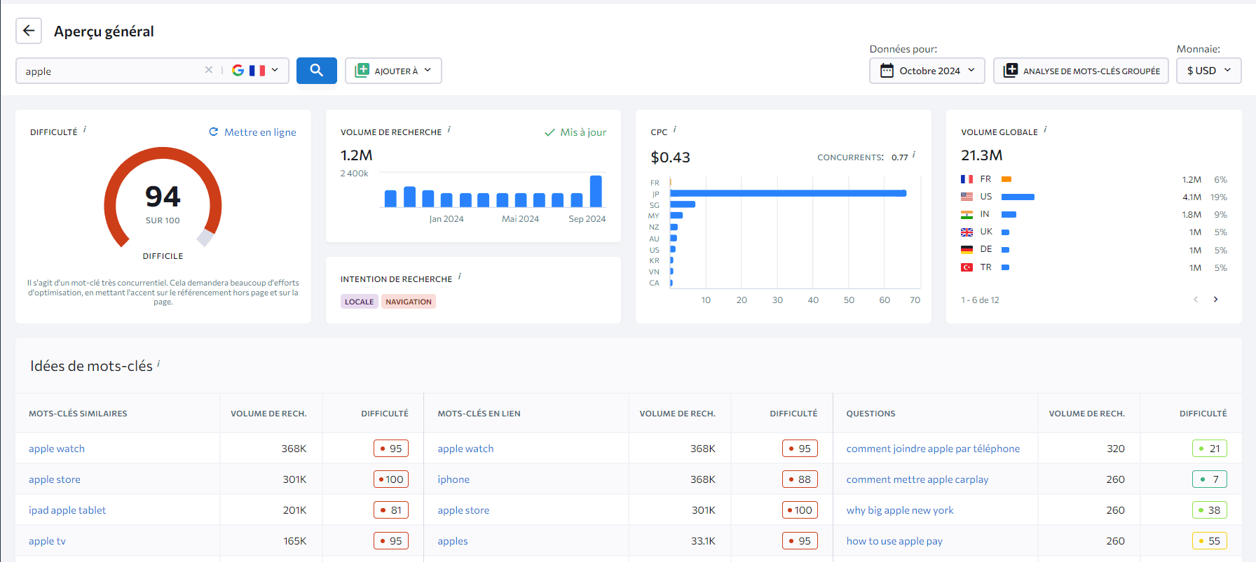Click difficulty badge 100 for similar apple store
The width and height of the screenshot is (1256, 562).
391,479
